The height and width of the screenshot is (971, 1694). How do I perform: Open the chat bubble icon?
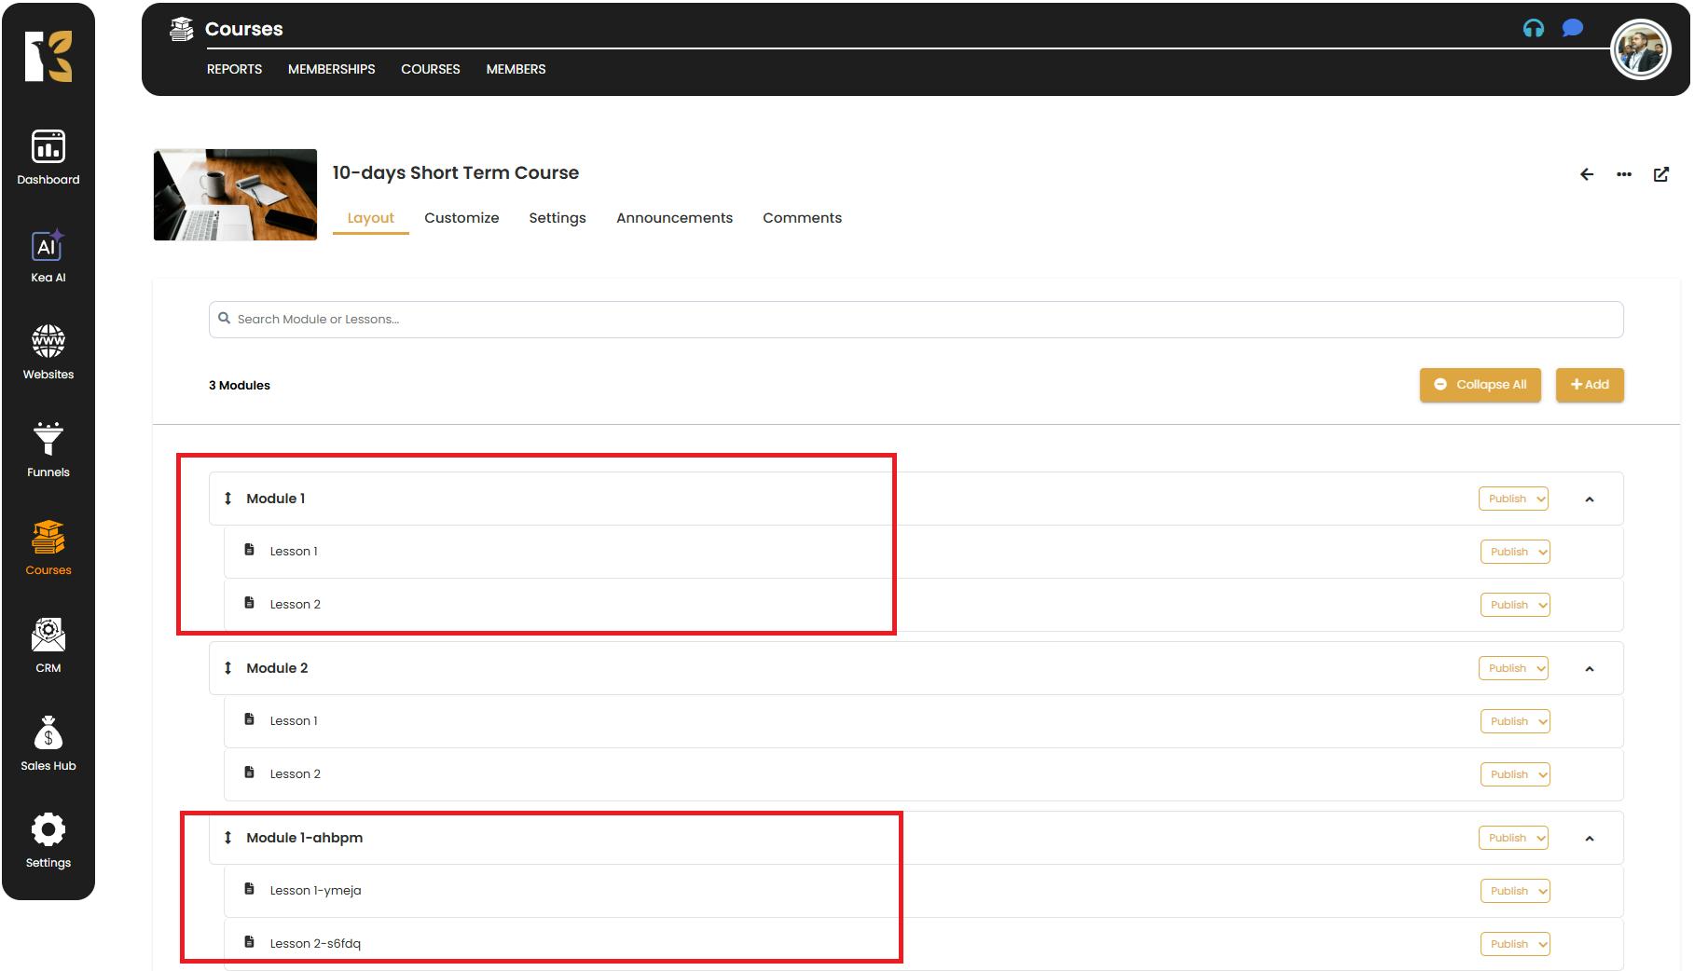click(x=1572, y=28)
